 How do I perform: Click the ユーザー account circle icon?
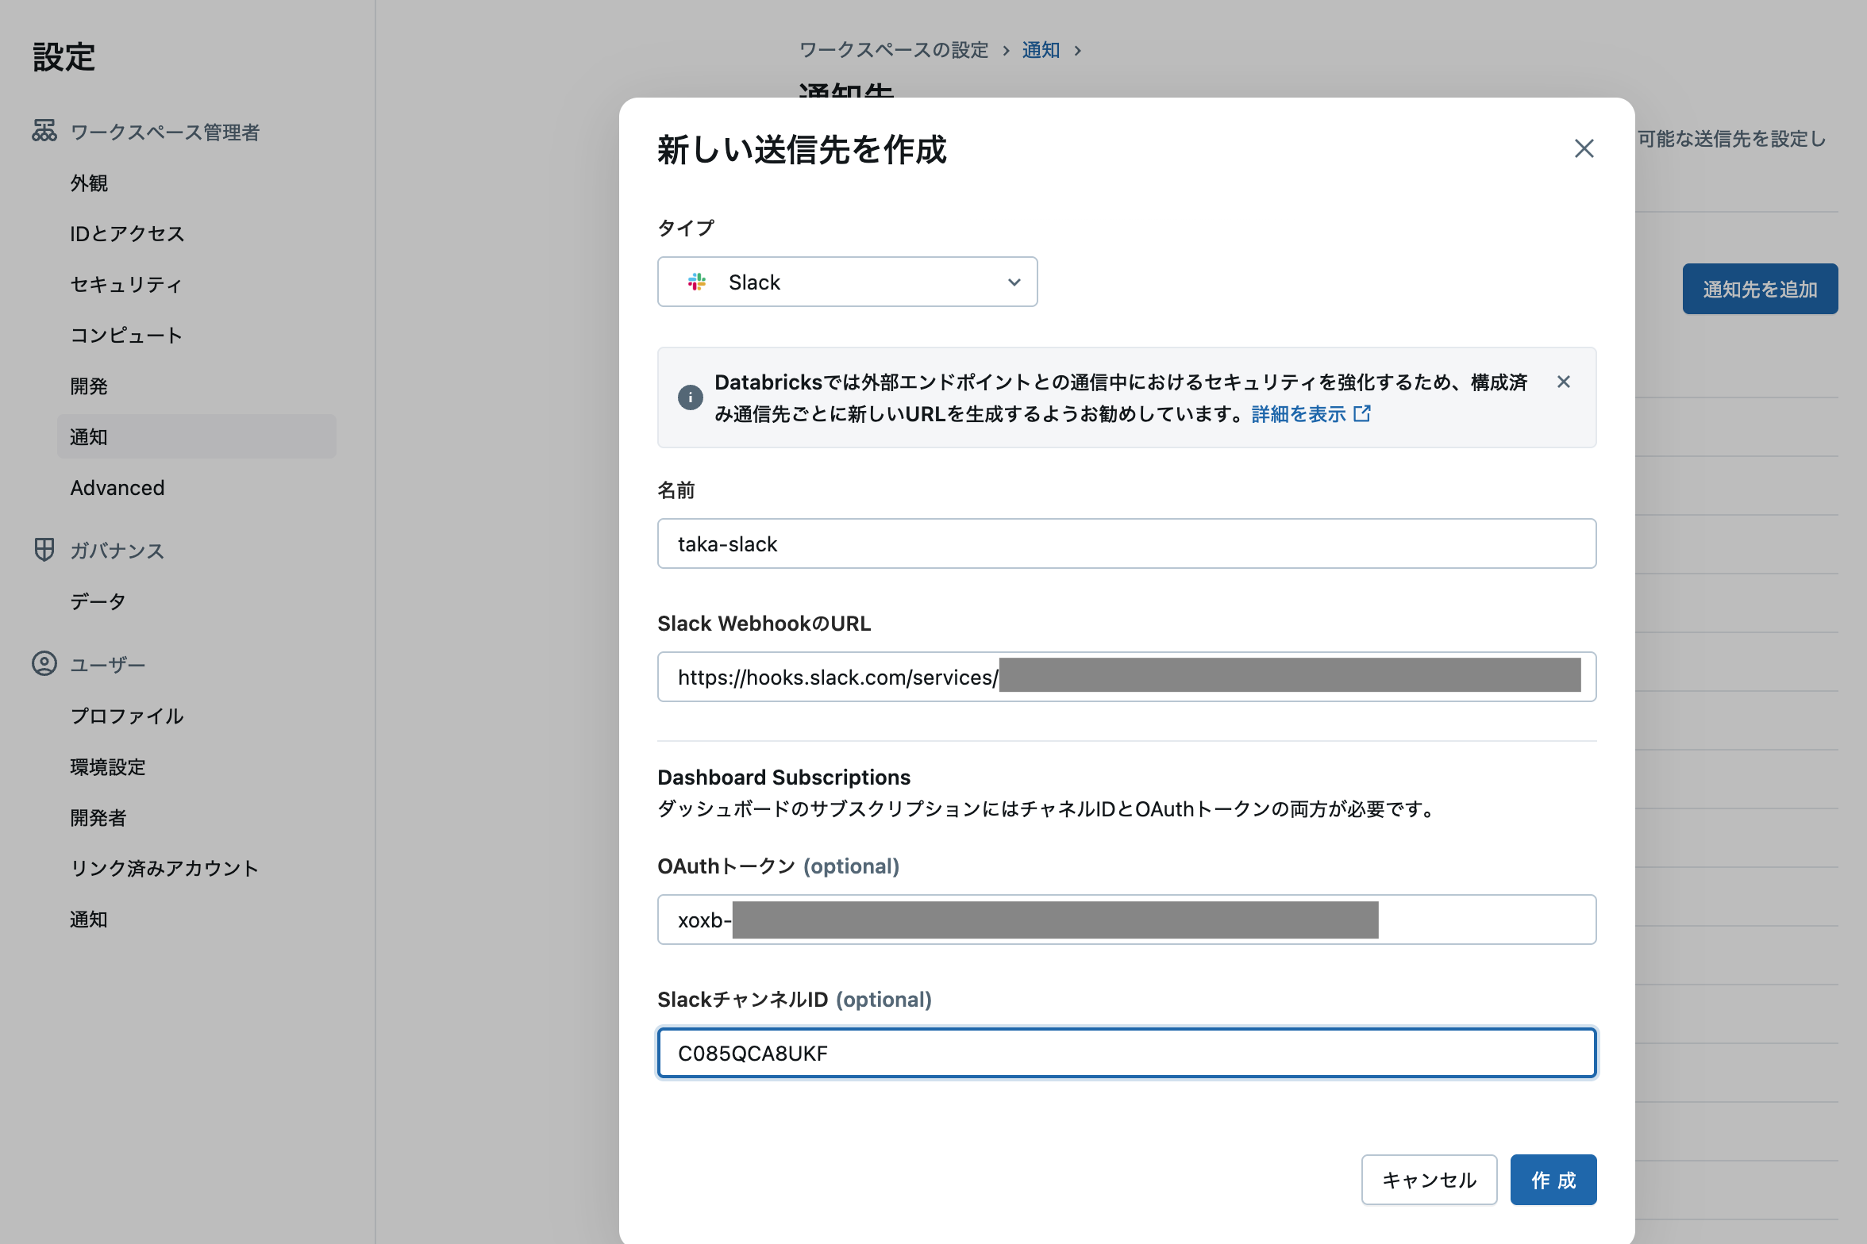click(x=44, y=664)
